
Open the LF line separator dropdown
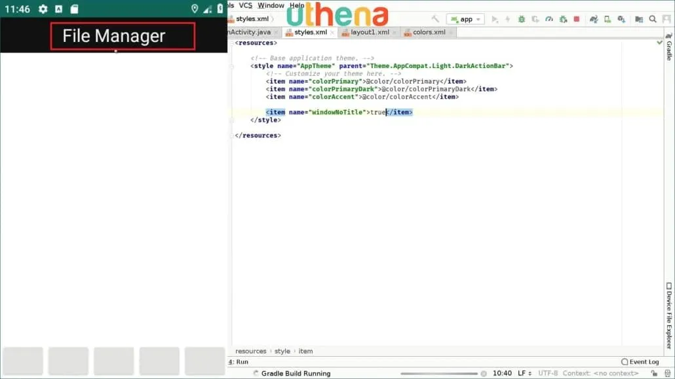[524, 373]
